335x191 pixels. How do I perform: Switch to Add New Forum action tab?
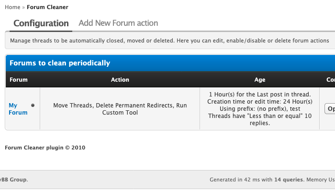click(x=118, y=23)
